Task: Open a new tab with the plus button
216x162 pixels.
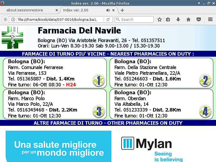Action: (x=122, y=10)
